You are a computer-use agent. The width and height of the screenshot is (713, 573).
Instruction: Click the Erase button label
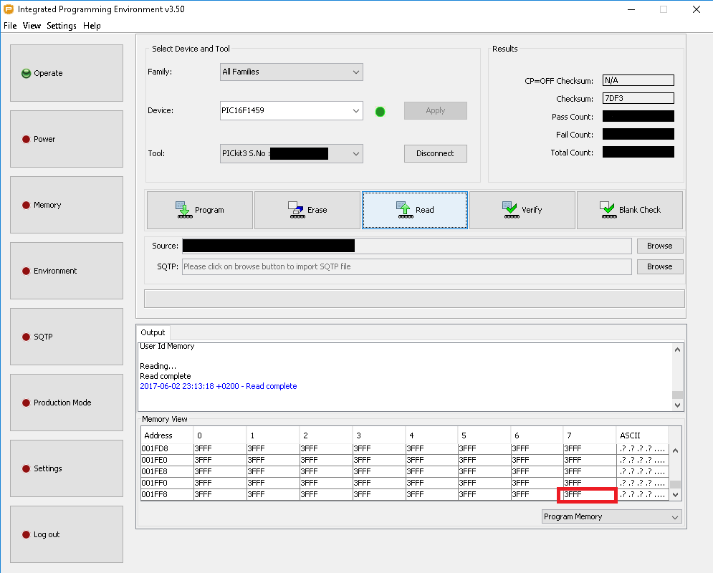point(317,210)
